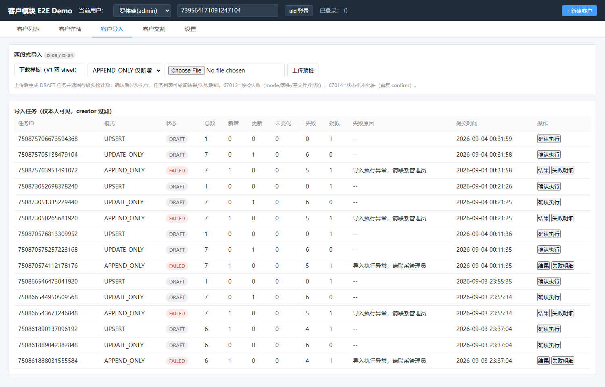The width and height of the screenshot is (605, 387).
Task: Confirm execution for task 750873051335229440
Action: coord(549,202)
